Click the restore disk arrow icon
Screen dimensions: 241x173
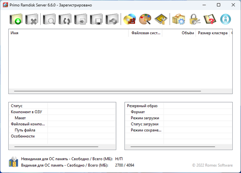(x=112, y=19)
